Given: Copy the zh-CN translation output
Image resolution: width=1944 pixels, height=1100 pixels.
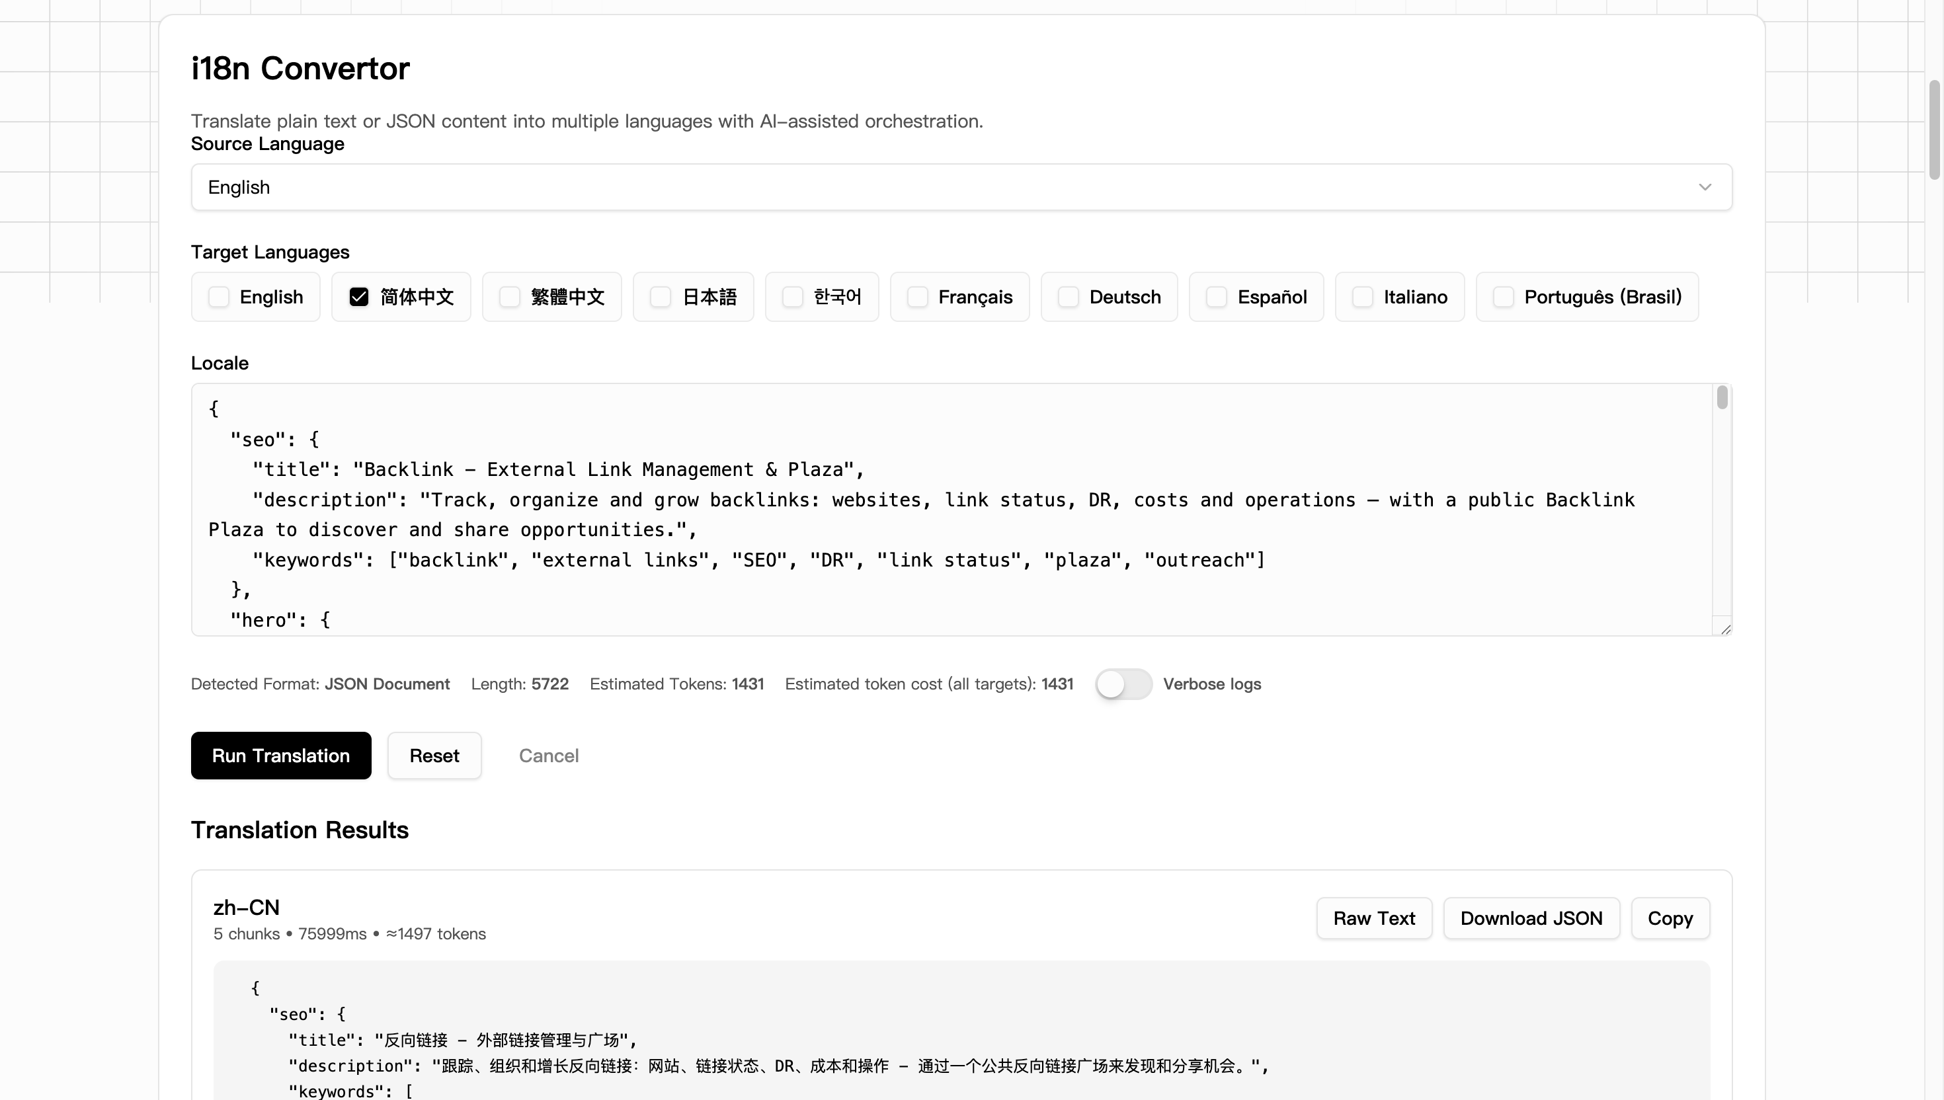Looking at the screenshot, I should pos(1670,918).
